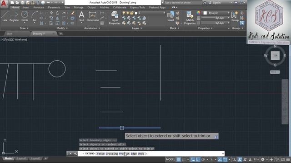
Task: Toggle MODEL space button in status bar
Action: tap(171, 159)
